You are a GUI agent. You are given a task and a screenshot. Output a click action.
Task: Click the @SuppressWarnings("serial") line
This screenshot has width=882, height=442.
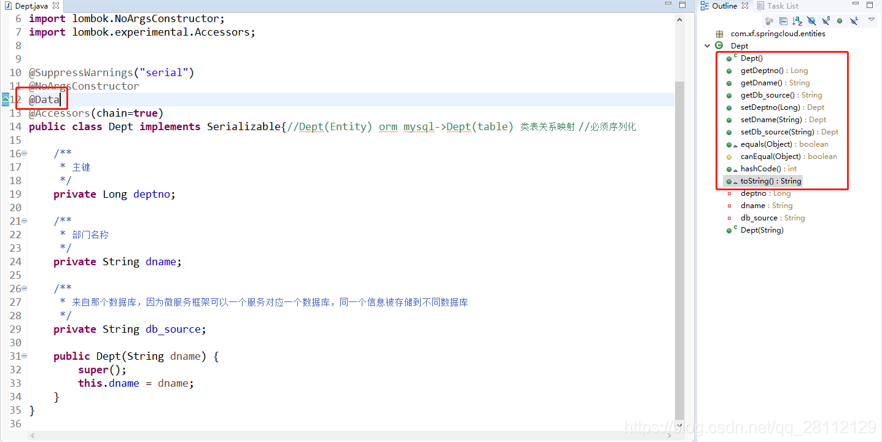coord(111,72)
